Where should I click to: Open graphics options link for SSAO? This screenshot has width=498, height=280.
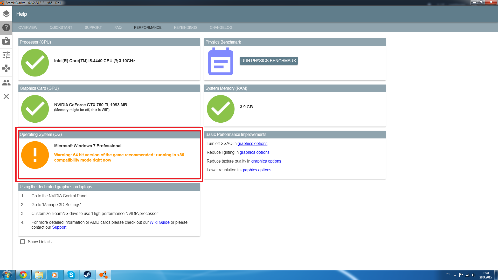(x=252, y=143)
